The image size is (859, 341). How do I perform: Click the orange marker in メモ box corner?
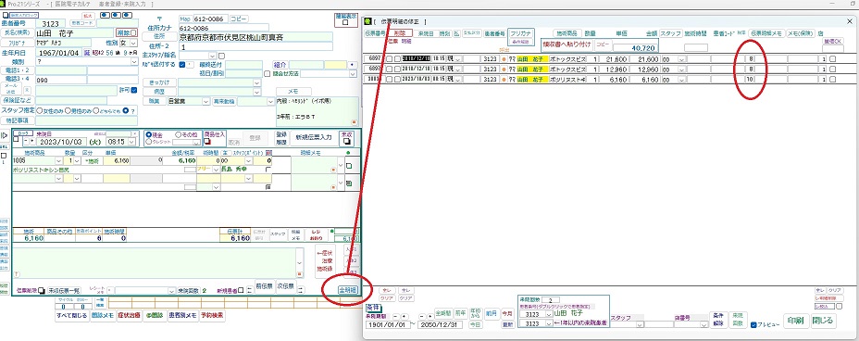pos(354,122)
